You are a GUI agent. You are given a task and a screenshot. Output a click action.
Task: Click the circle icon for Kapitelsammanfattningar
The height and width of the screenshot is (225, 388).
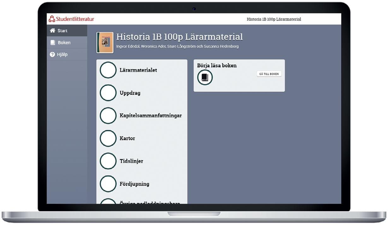click(108, 115)
